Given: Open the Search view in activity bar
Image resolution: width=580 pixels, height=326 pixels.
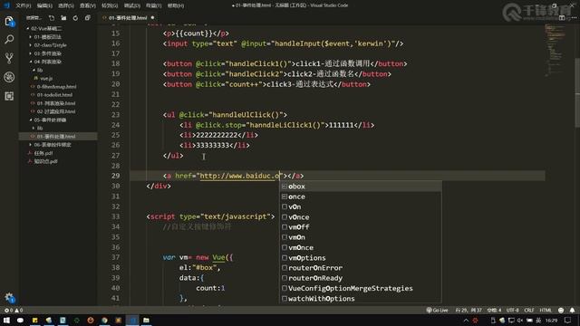Looking at the screenshot, I should (x=9, y=39).
